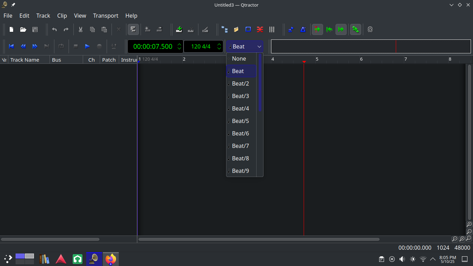Select Beat/4 in snap list
The image size is (473, 266).
point(241,108)
